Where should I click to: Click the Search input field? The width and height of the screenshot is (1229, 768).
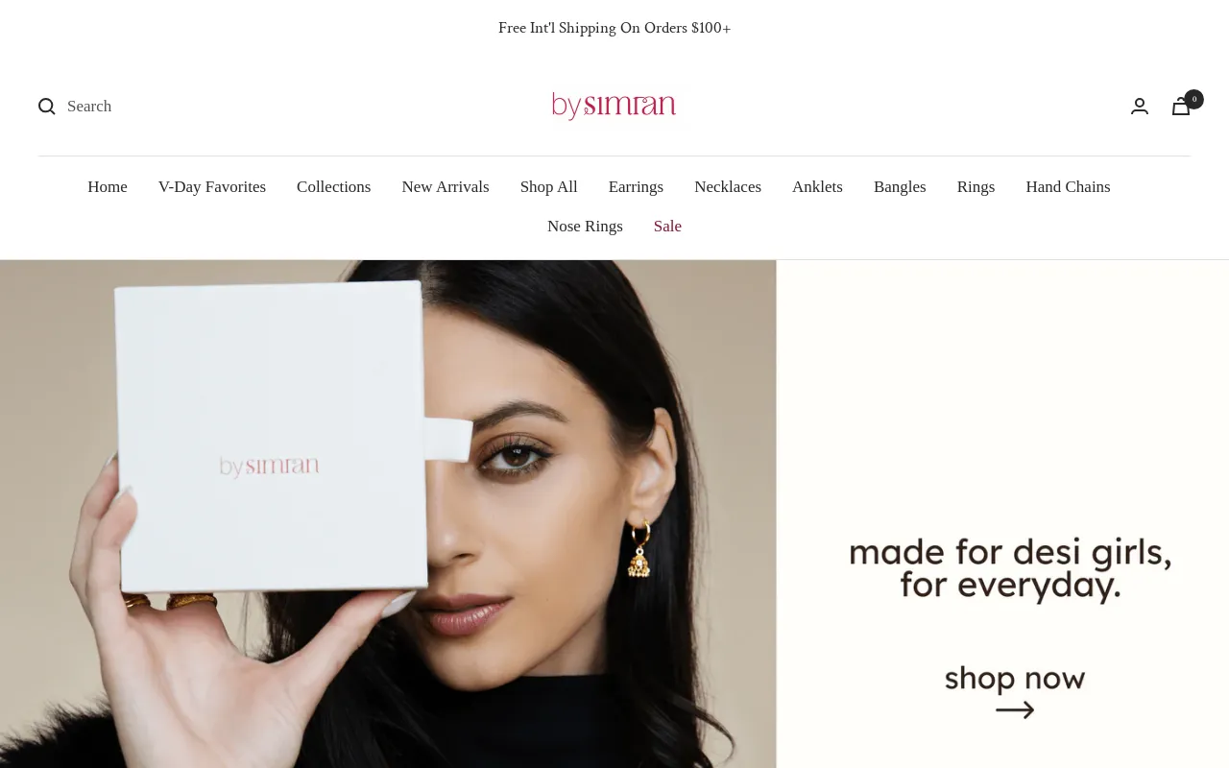(x=89, y=107)
